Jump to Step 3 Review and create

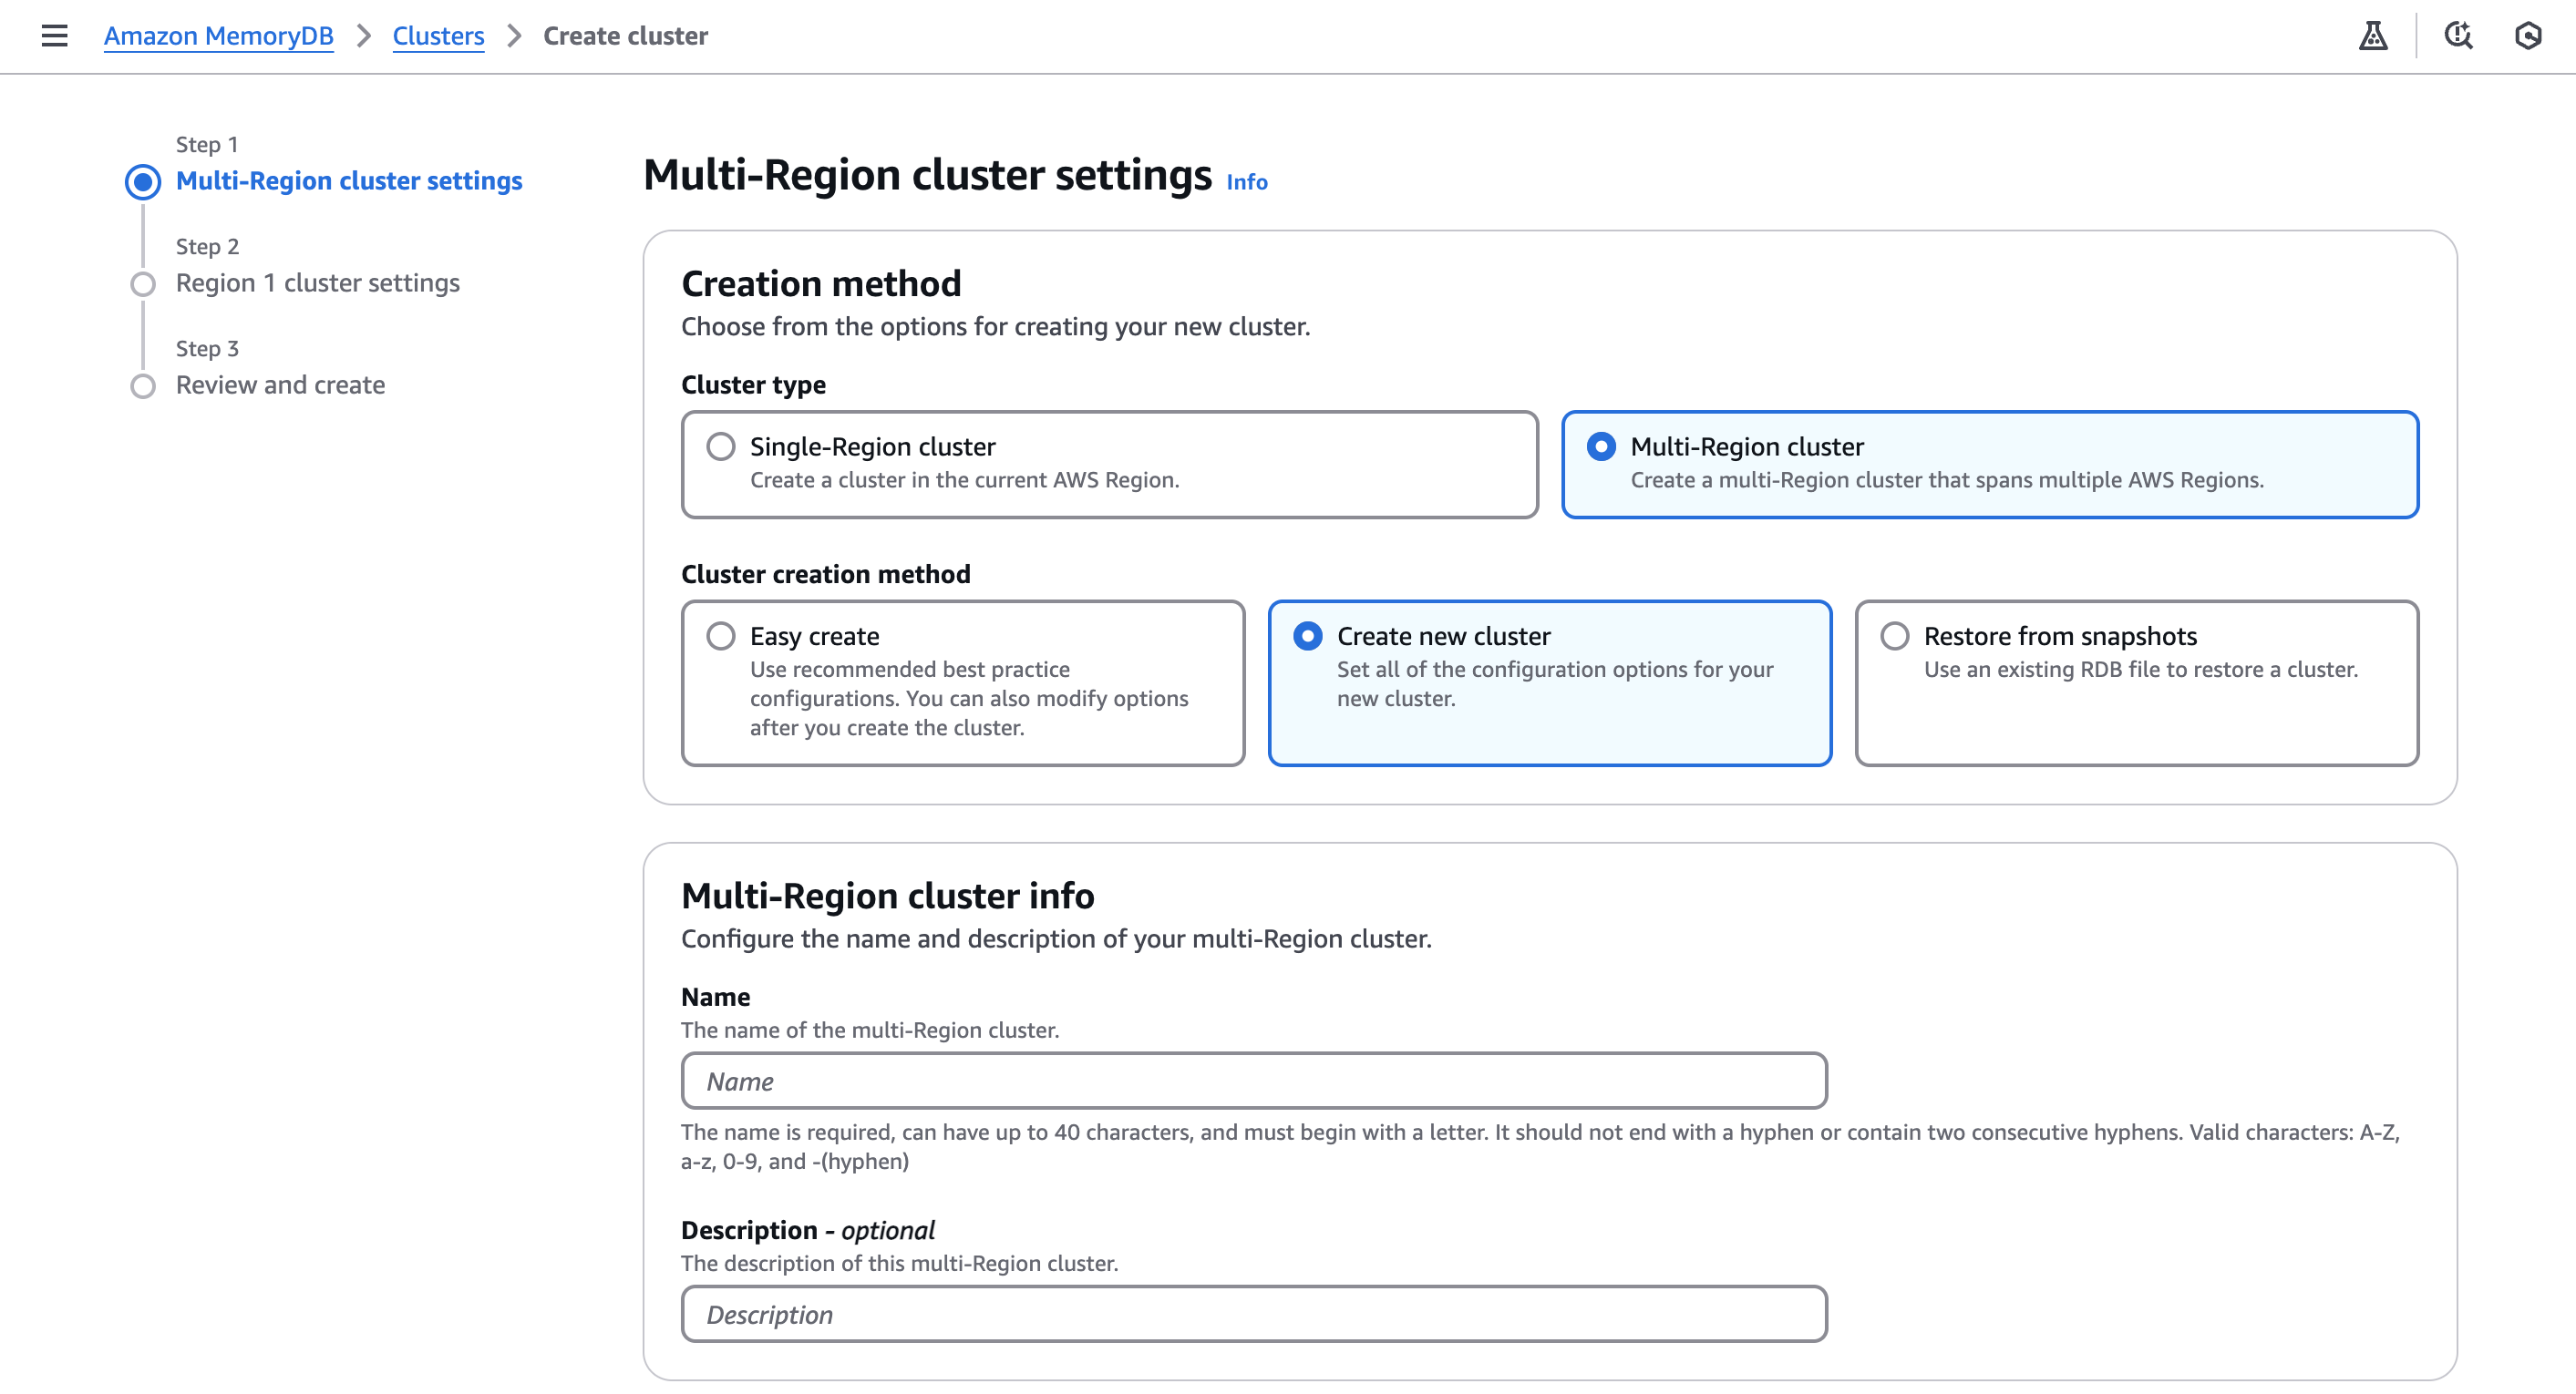pyautogui.click(x=280, y=384)
